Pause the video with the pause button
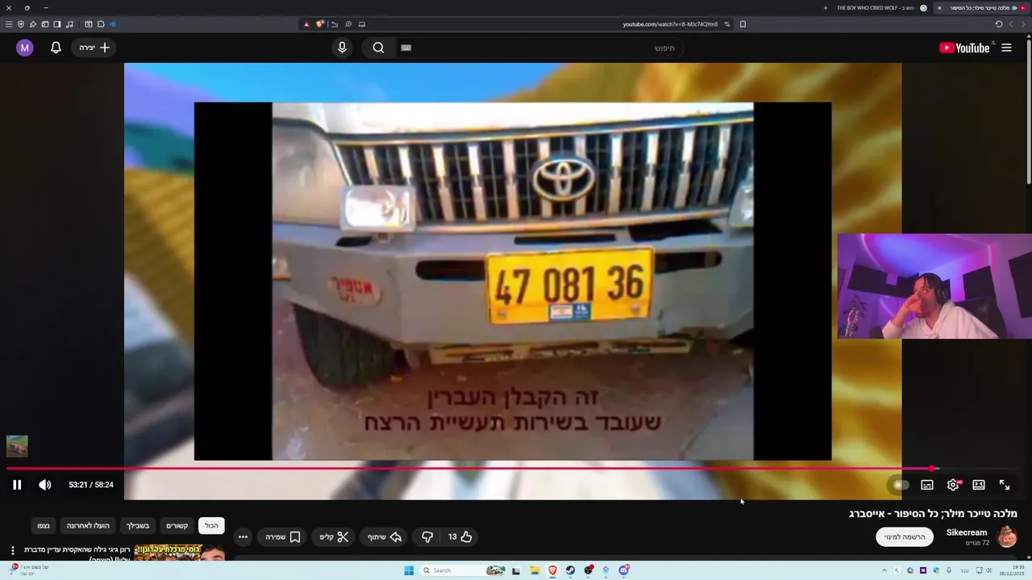 17,485
